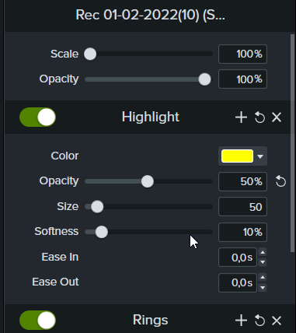Turn off the Highlight toggle

coord(38,117)
